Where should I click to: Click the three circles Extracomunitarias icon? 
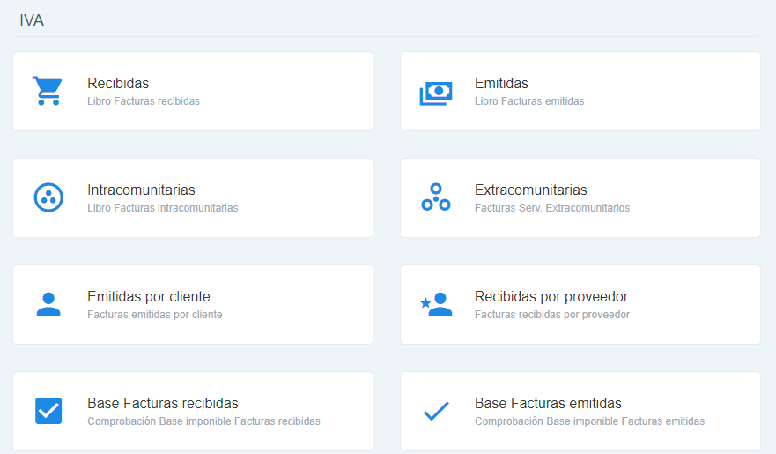[435, 197]
